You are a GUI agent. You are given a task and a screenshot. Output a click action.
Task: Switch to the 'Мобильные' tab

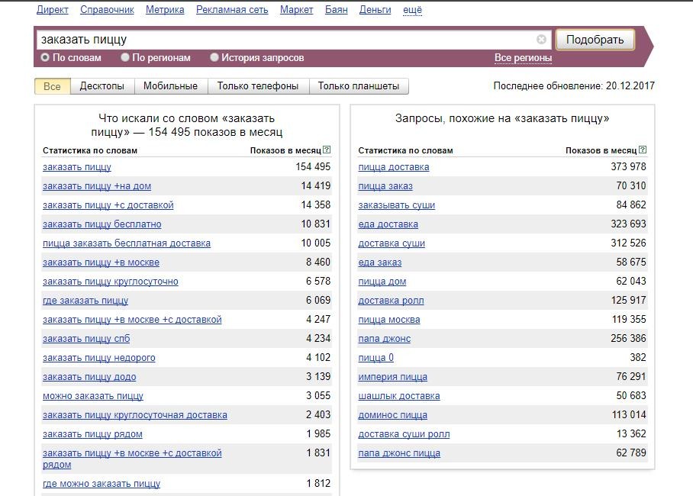coord(171,86)
